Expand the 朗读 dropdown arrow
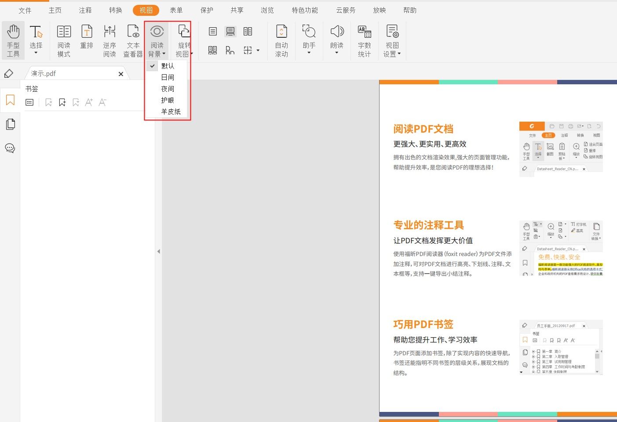 pos(337,53)
